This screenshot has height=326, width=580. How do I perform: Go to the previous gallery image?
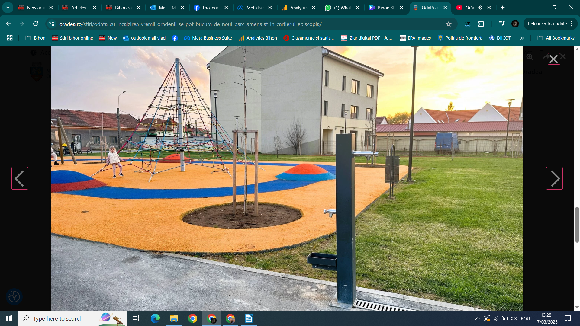(20, 178)
